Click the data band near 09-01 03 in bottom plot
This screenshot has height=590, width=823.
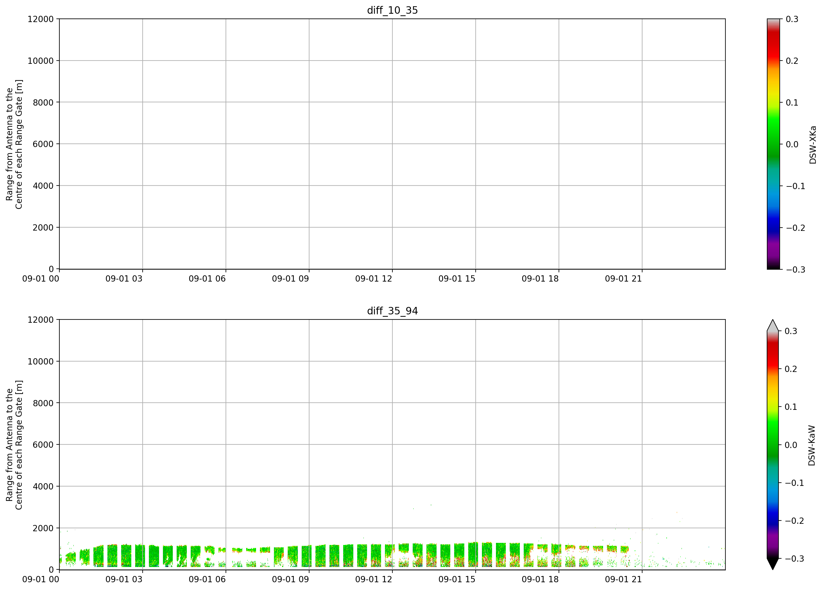140,556
